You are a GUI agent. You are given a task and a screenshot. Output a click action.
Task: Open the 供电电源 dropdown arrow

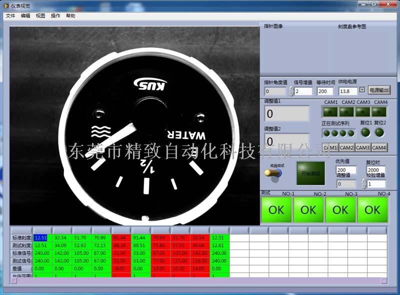tap(362, 90)
